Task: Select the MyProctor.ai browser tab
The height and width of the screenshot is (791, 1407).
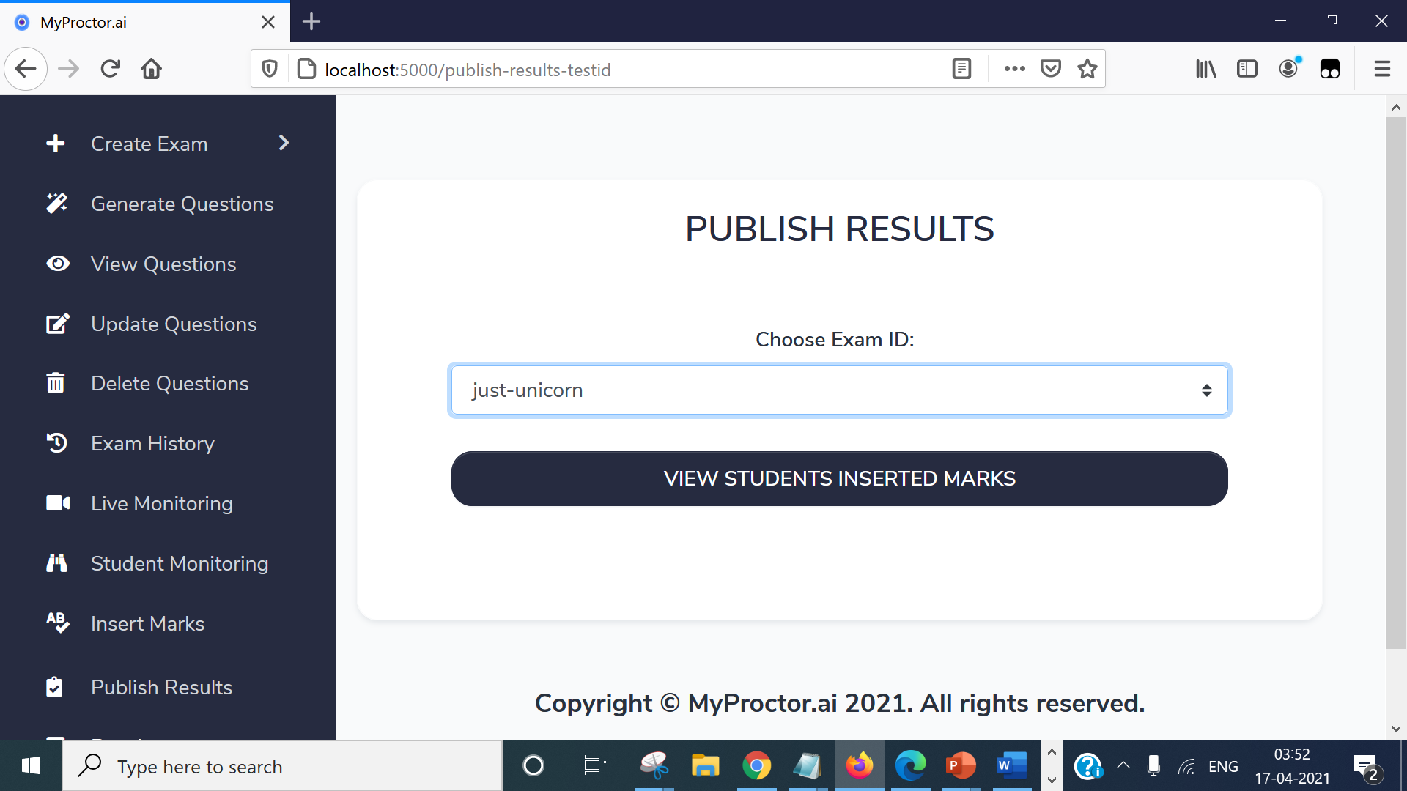Action: (132, 22)
